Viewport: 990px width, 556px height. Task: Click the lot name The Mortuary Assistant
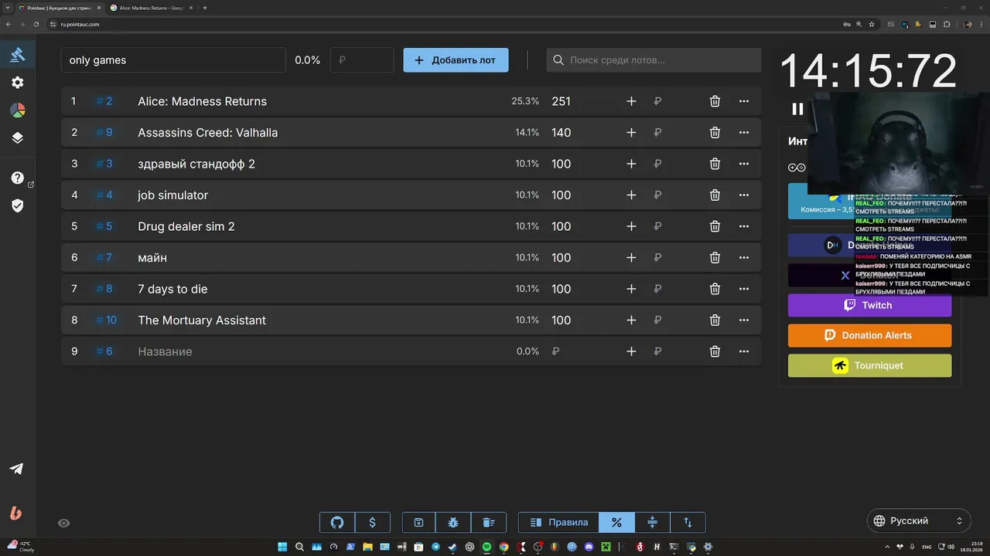click(x=202, y=320)
